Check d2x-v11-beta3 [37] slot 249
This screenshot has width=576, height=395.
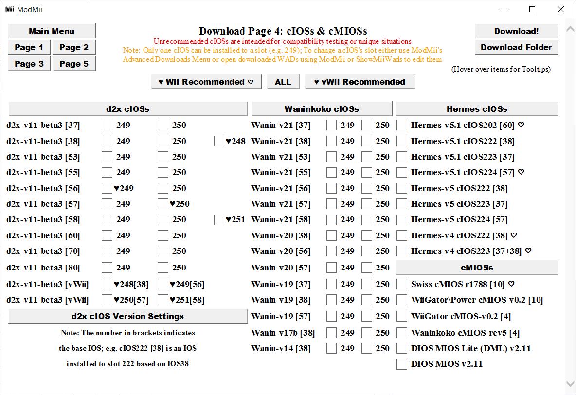[107, 125]
